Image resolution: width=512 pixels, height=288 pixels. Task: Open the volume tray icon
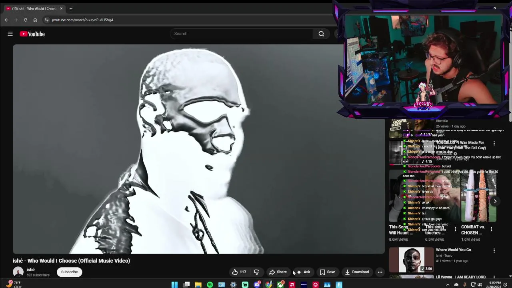tap(480, 285)
